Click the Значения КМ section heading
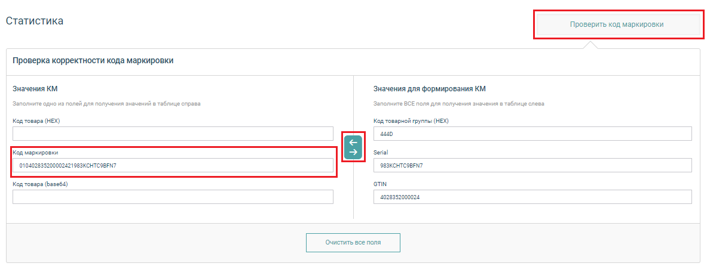 pos(35,89)
